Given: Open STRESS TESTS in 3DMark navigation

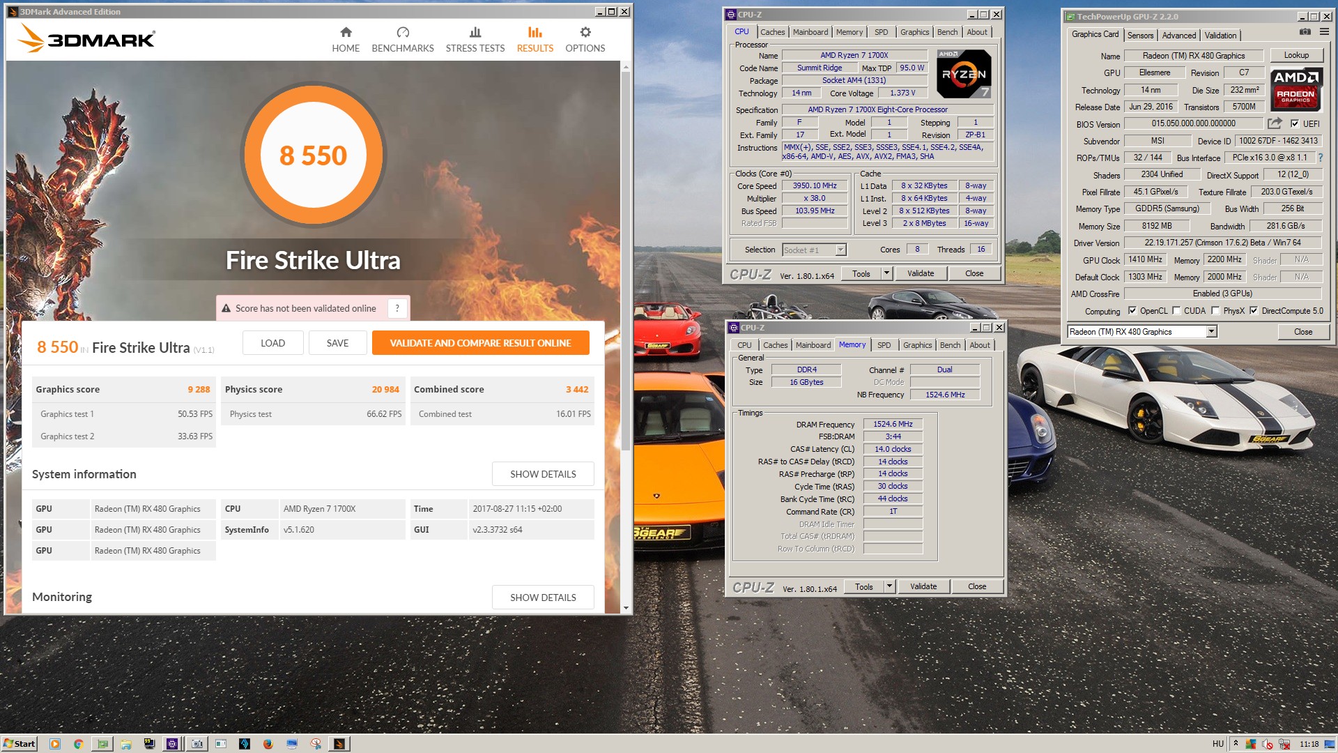Looking at the screenshot, I should 475,40.
